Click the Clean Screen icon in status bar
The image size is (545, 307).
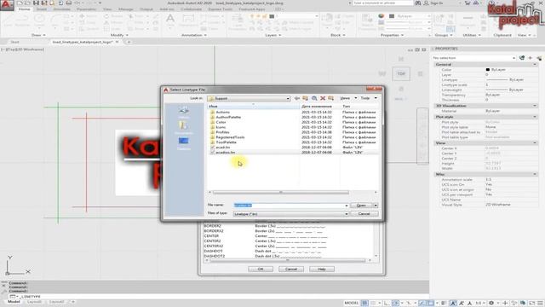coord(531,304)
